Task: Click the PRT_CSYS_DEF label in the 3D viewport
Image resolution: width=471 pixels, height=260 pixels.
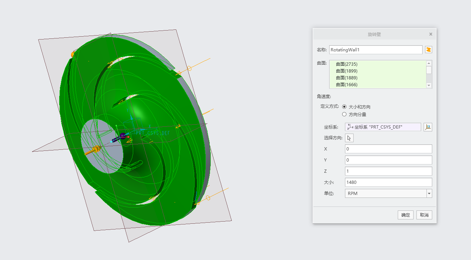Action: click(153, 133)
